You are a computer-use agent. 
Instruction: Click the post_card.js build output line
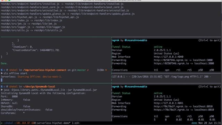pos(62,7)
